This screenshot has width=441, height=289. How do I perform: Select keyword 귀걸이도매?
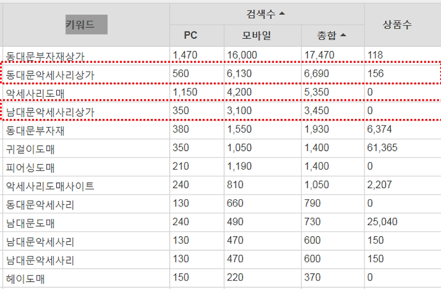tap(30, 149)
